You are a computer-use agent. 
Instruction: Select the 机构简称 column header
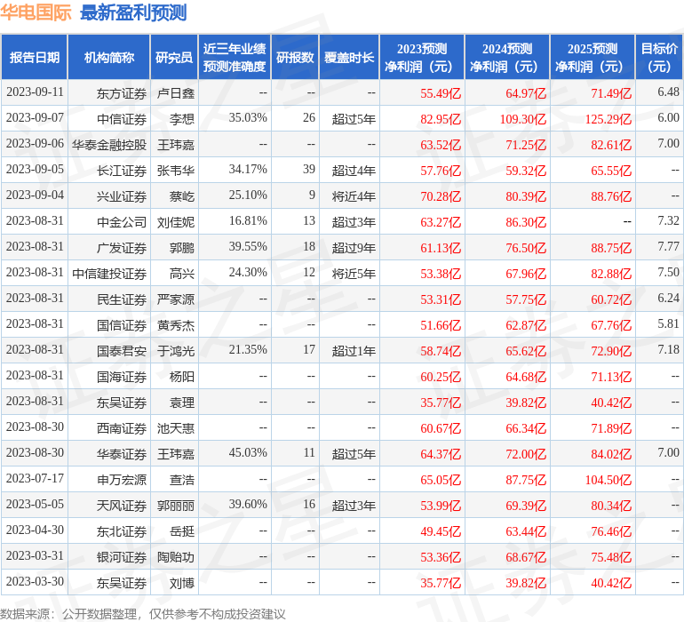pos(109,57)
